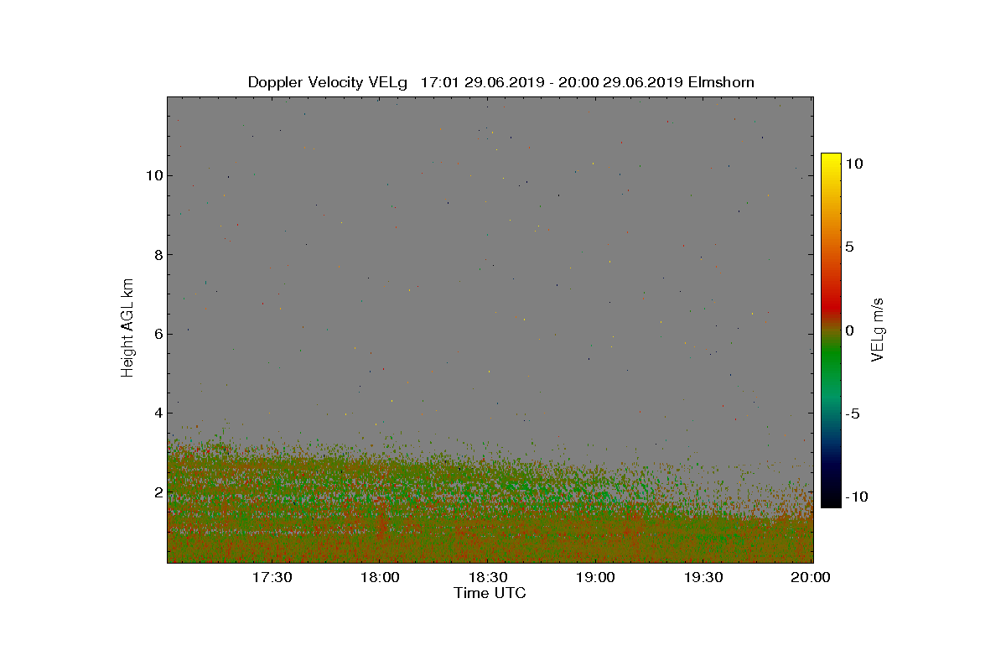The image size is (1006, 671).
Task: Click the height tick label '6'
Action: coord(157,334)
